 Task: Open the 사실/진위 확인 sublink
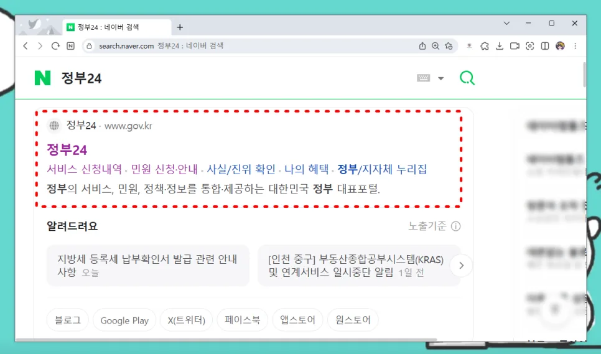click(x=241, y=169)
